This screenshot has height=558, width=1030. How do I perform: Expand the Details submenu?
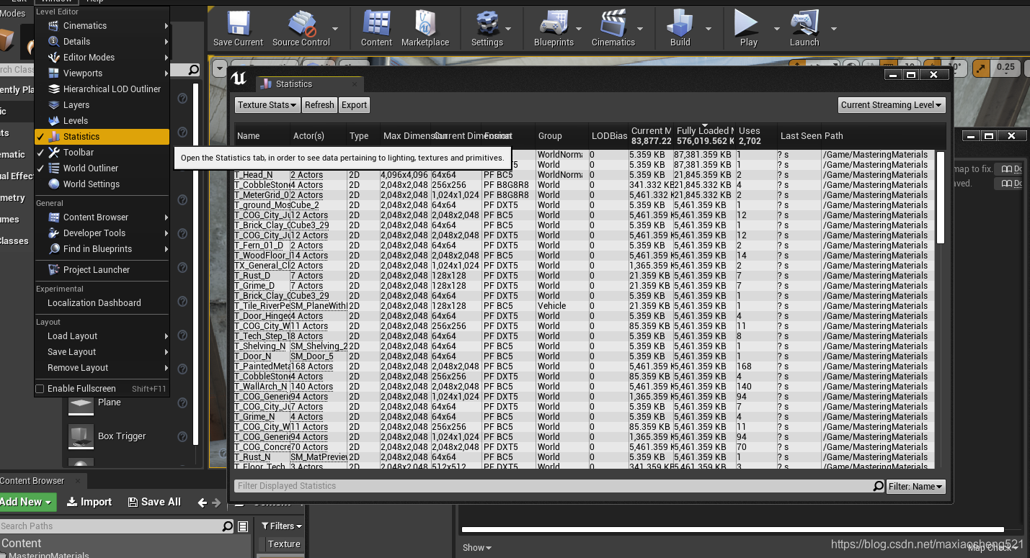pos(102,42)
